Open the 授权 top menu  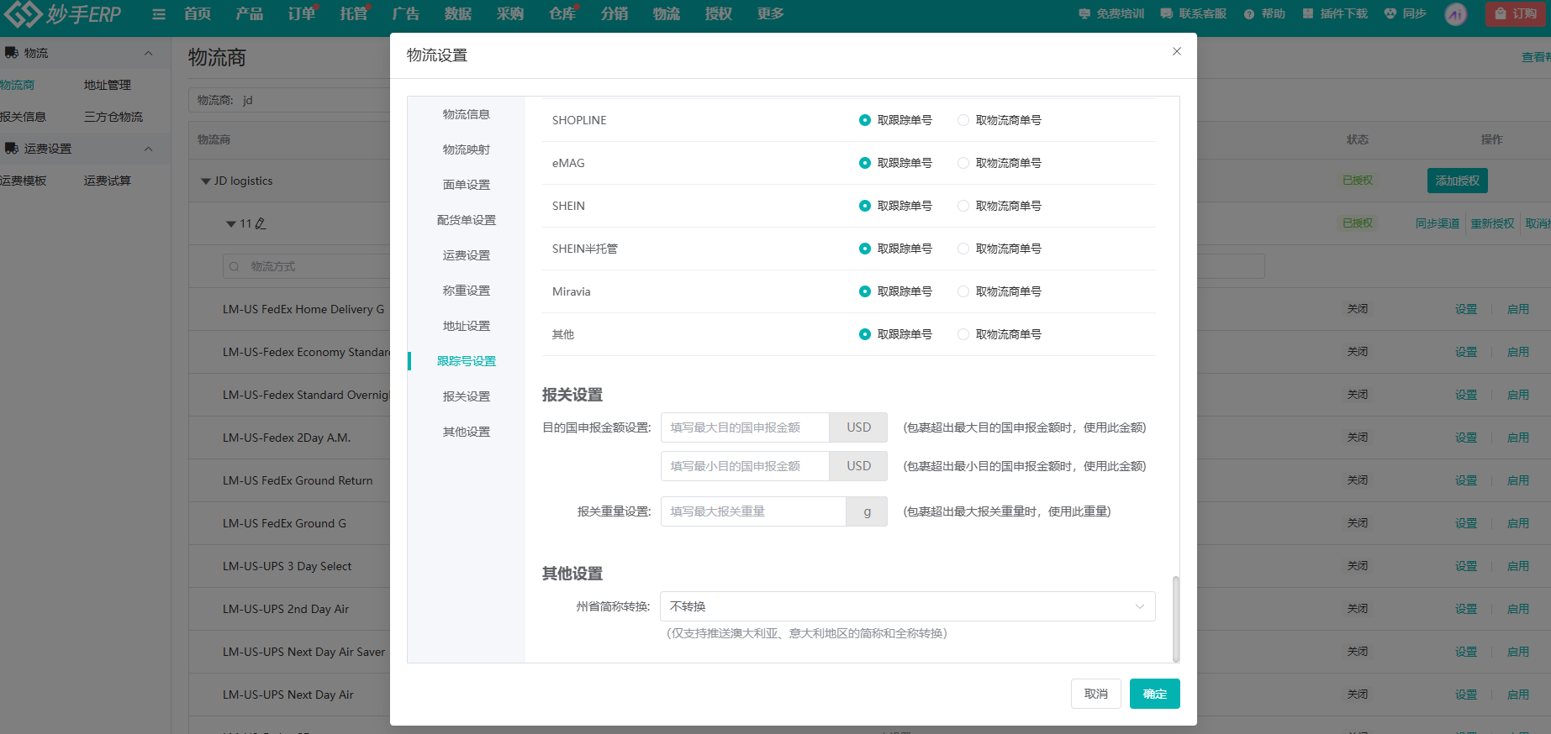(x=719, y=13)
